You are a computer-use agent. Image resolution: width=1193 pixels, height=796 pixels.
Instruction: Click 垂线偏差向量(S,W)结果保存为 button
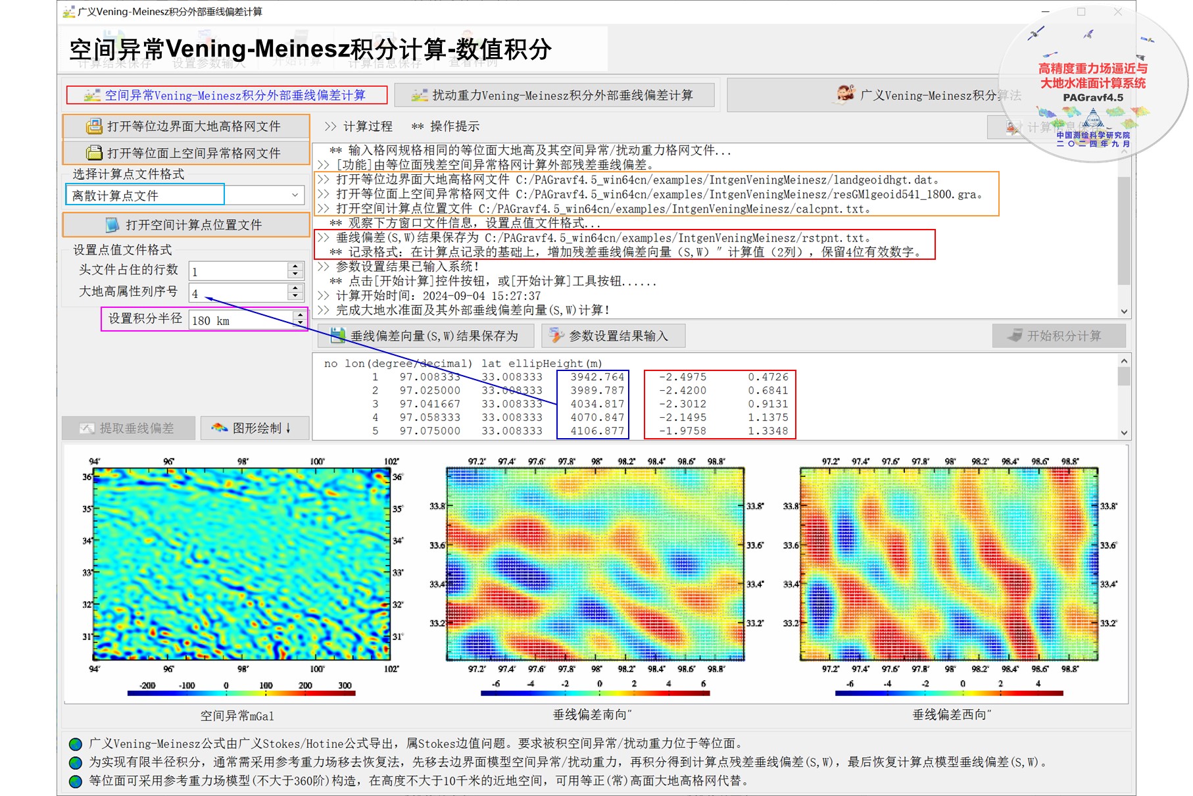426,336
